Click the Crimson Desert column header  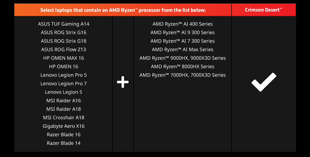click(x=263, y=10)
